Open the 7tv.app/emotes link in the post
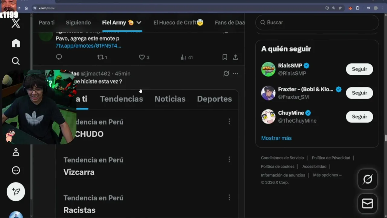Screen dimensions: 387x218 coord(88,46)
